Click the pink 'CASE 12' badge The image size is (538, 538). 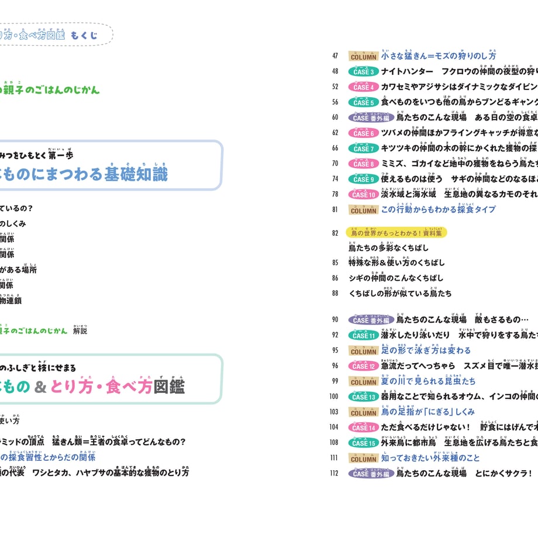363,365
